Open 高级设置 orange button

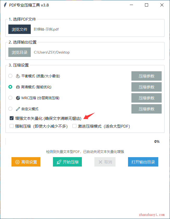click(26, 162)
